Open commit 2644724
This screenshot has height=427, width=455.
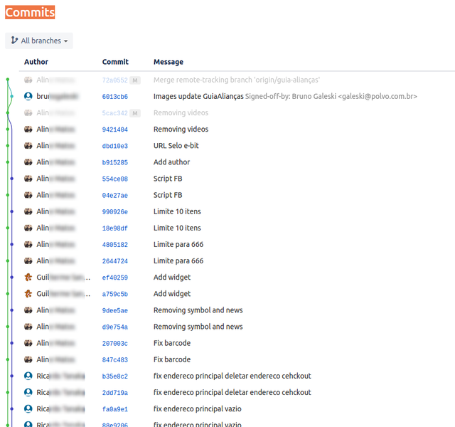tap(115, 261)
